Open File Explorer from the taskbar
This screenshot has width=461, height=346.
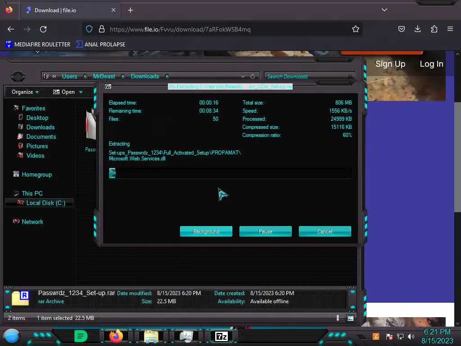pos(151,336)
